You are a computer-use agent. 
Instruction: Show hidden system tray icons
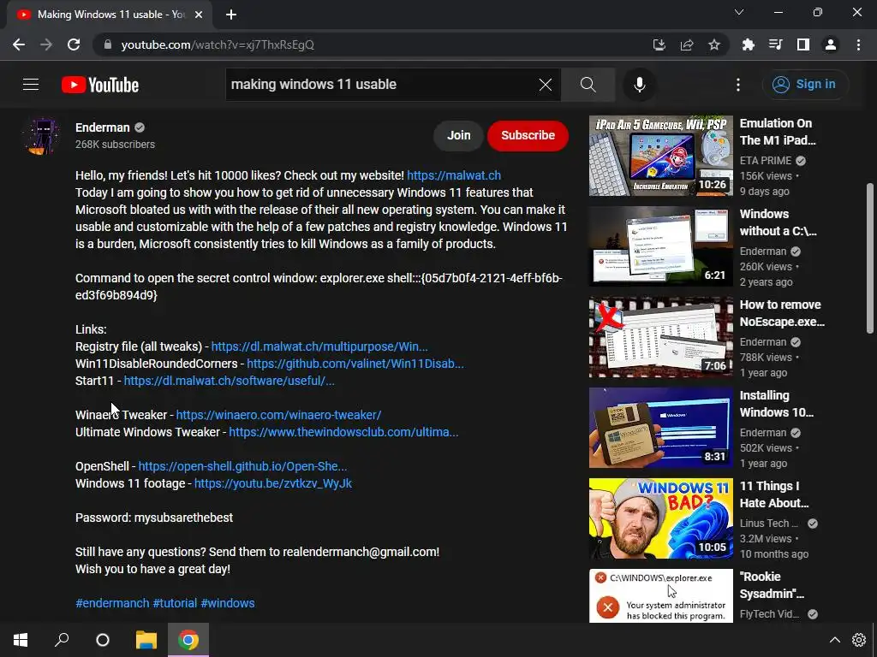(x=834, y=640)
